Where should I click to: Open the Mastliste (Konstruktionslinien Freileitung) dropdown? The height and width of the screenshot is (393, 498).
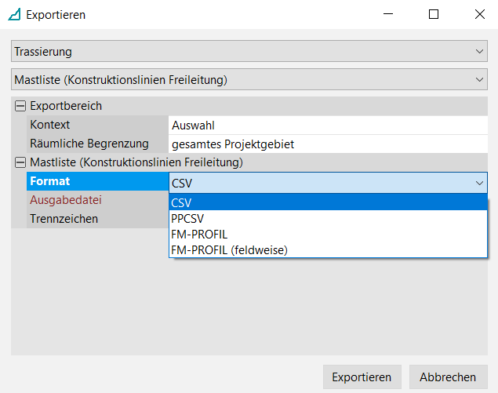tap(249, 79)
